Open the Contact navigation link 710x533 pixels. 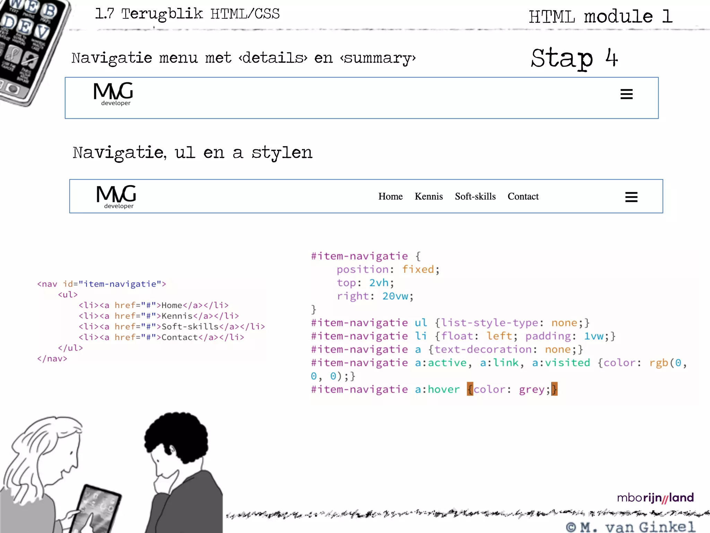(523, 196)
